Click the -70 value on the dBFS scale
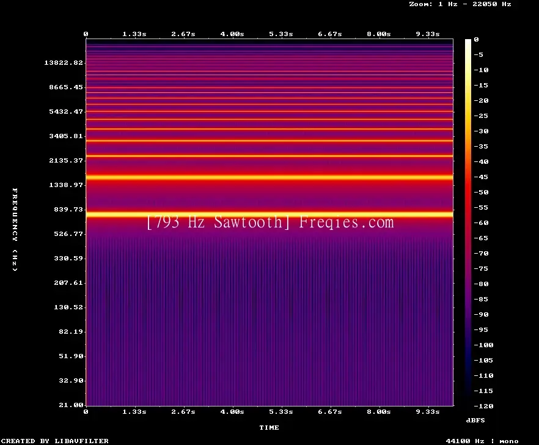This screenshot has height=445, width=539. click(x=481, y=254)
